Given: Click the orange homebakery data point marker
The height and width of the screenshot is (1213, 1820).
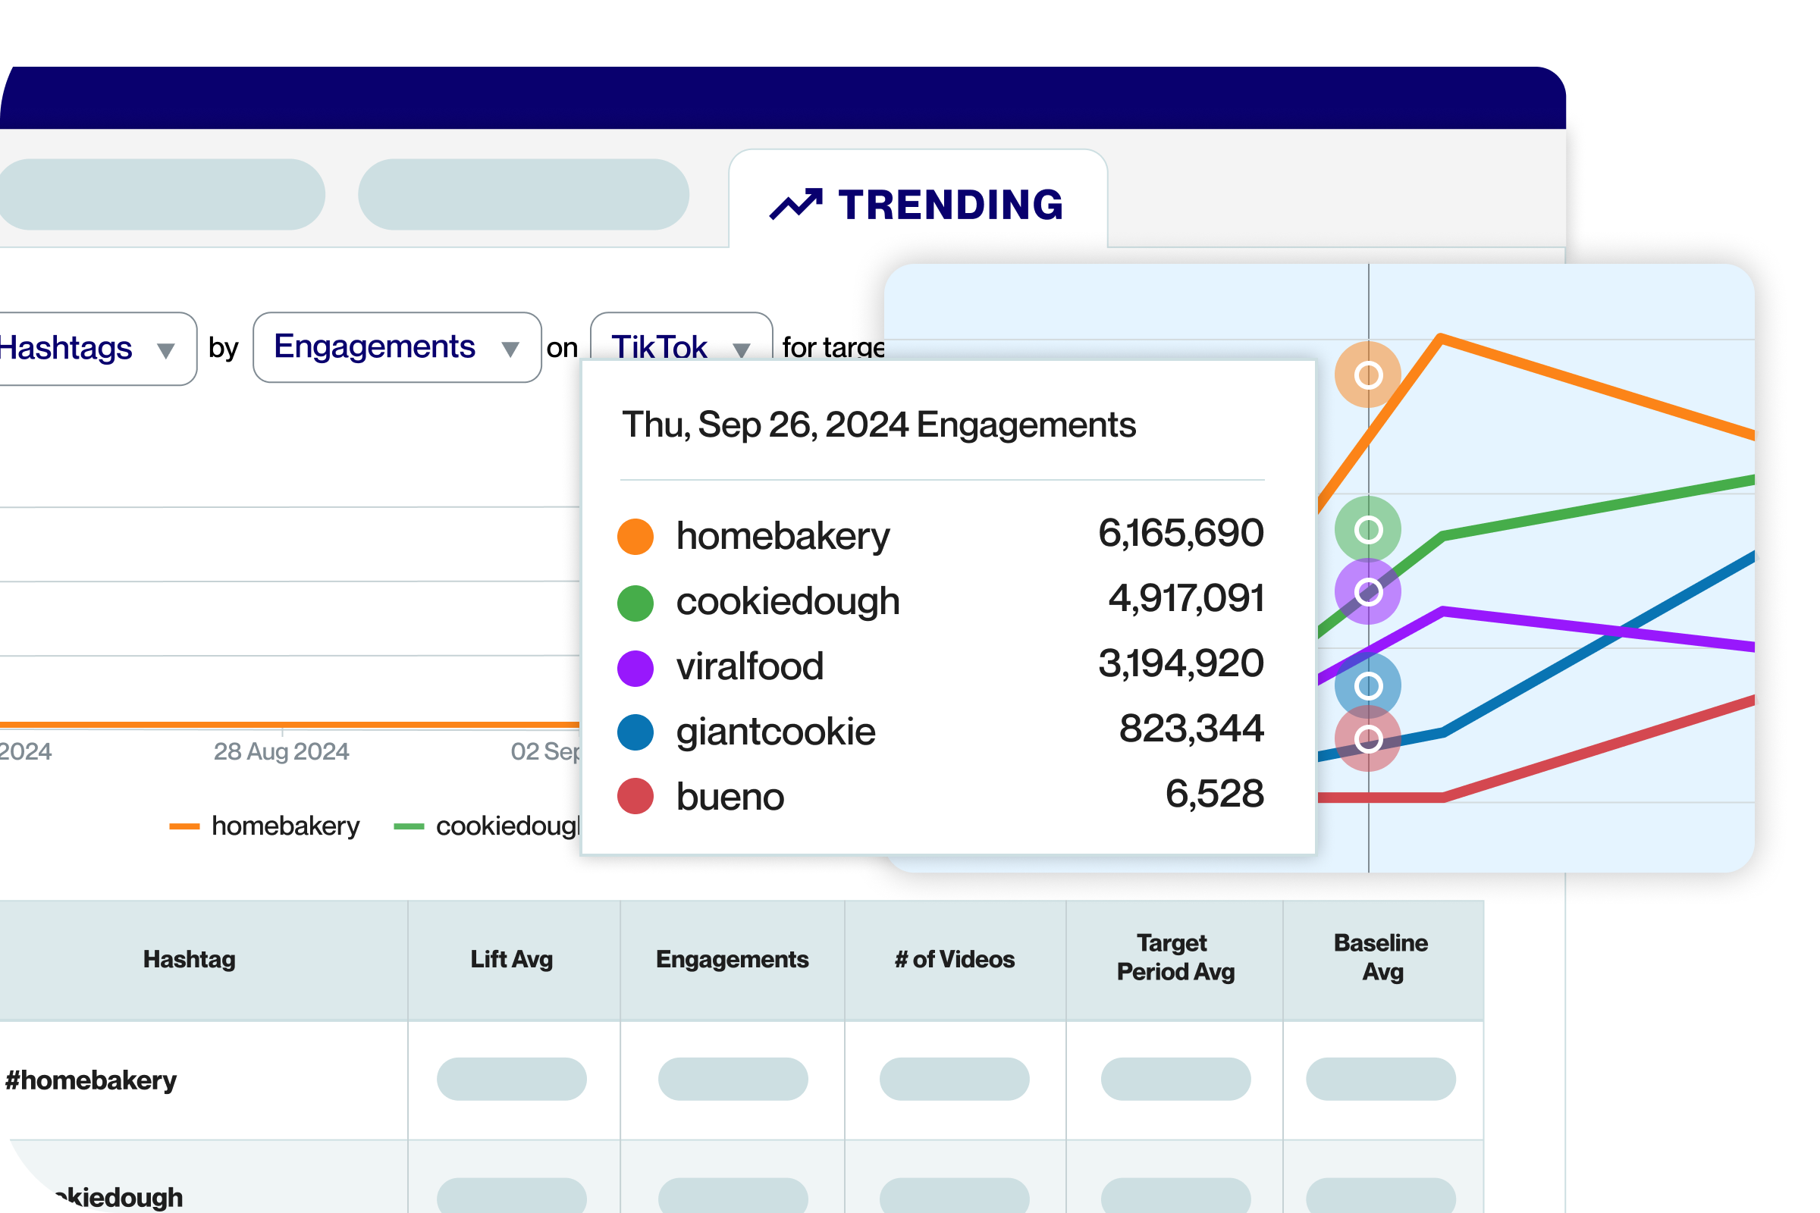Looking at the screenshot, I should coord(1367,375).
